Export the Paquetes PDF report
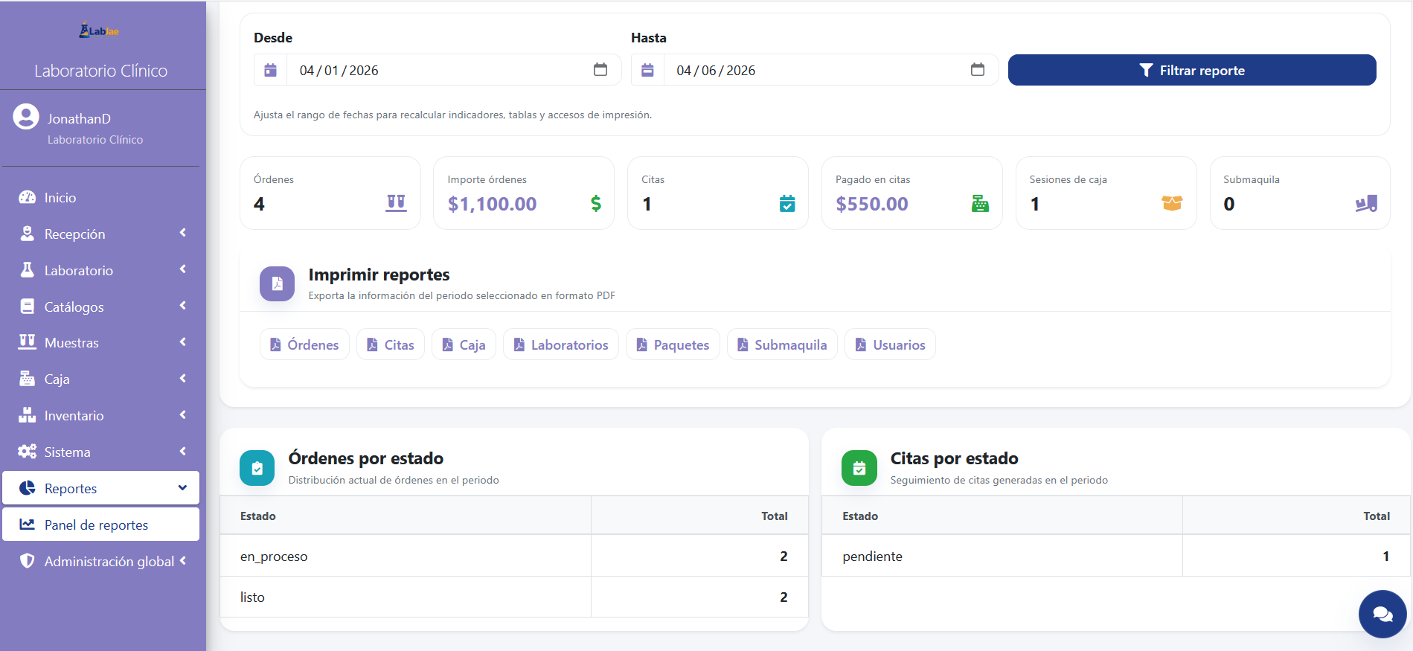1413x651 pixels. (673, 344)
